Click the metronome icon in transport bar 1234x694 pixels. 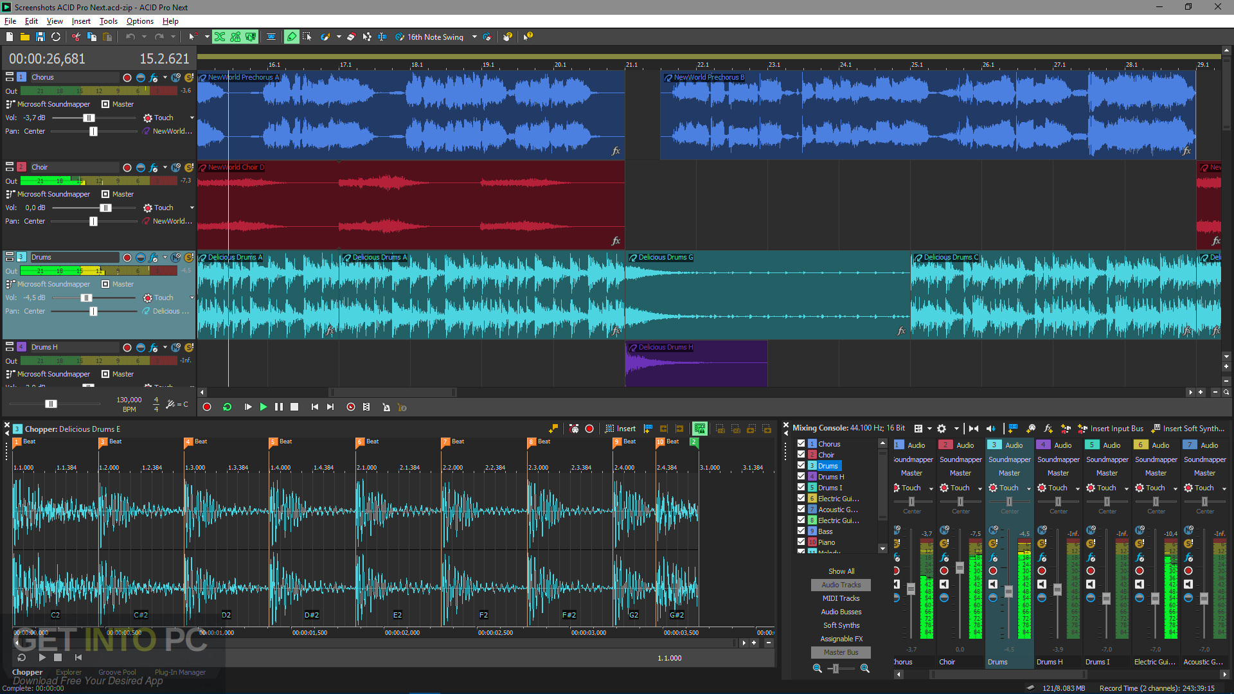(386, 407)
